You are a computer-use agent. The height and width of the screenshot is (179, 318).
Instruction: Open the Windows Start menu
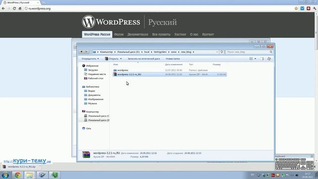coord(5,175)
